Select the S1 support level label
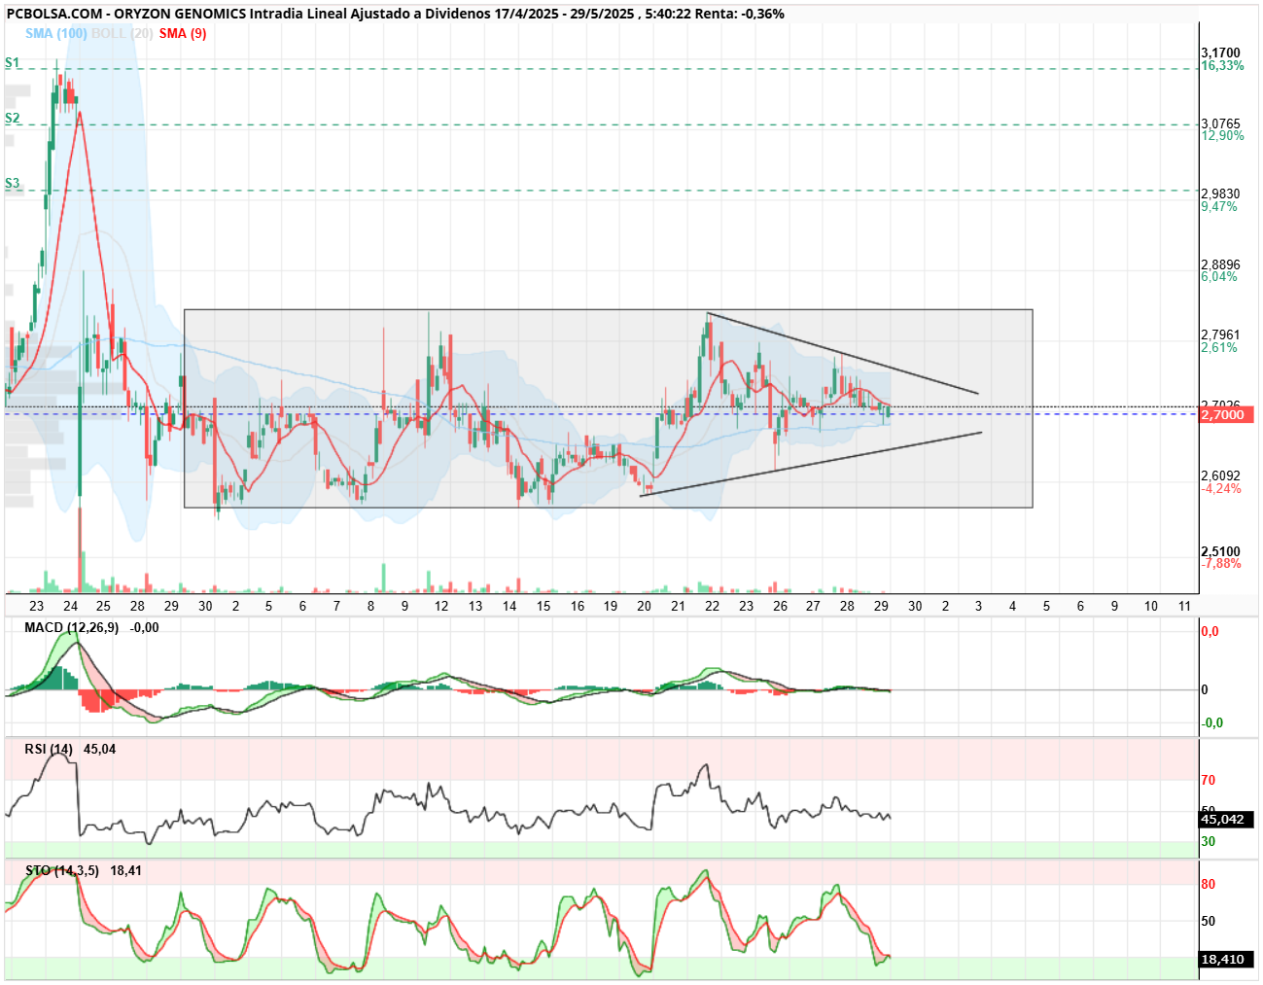This screenshot has width=1263, height=985. click(12, 62)
